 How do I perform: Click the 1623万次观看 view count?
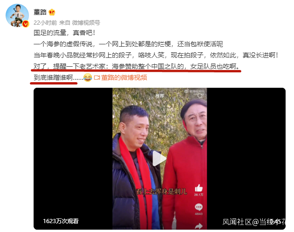pos(61,221)
